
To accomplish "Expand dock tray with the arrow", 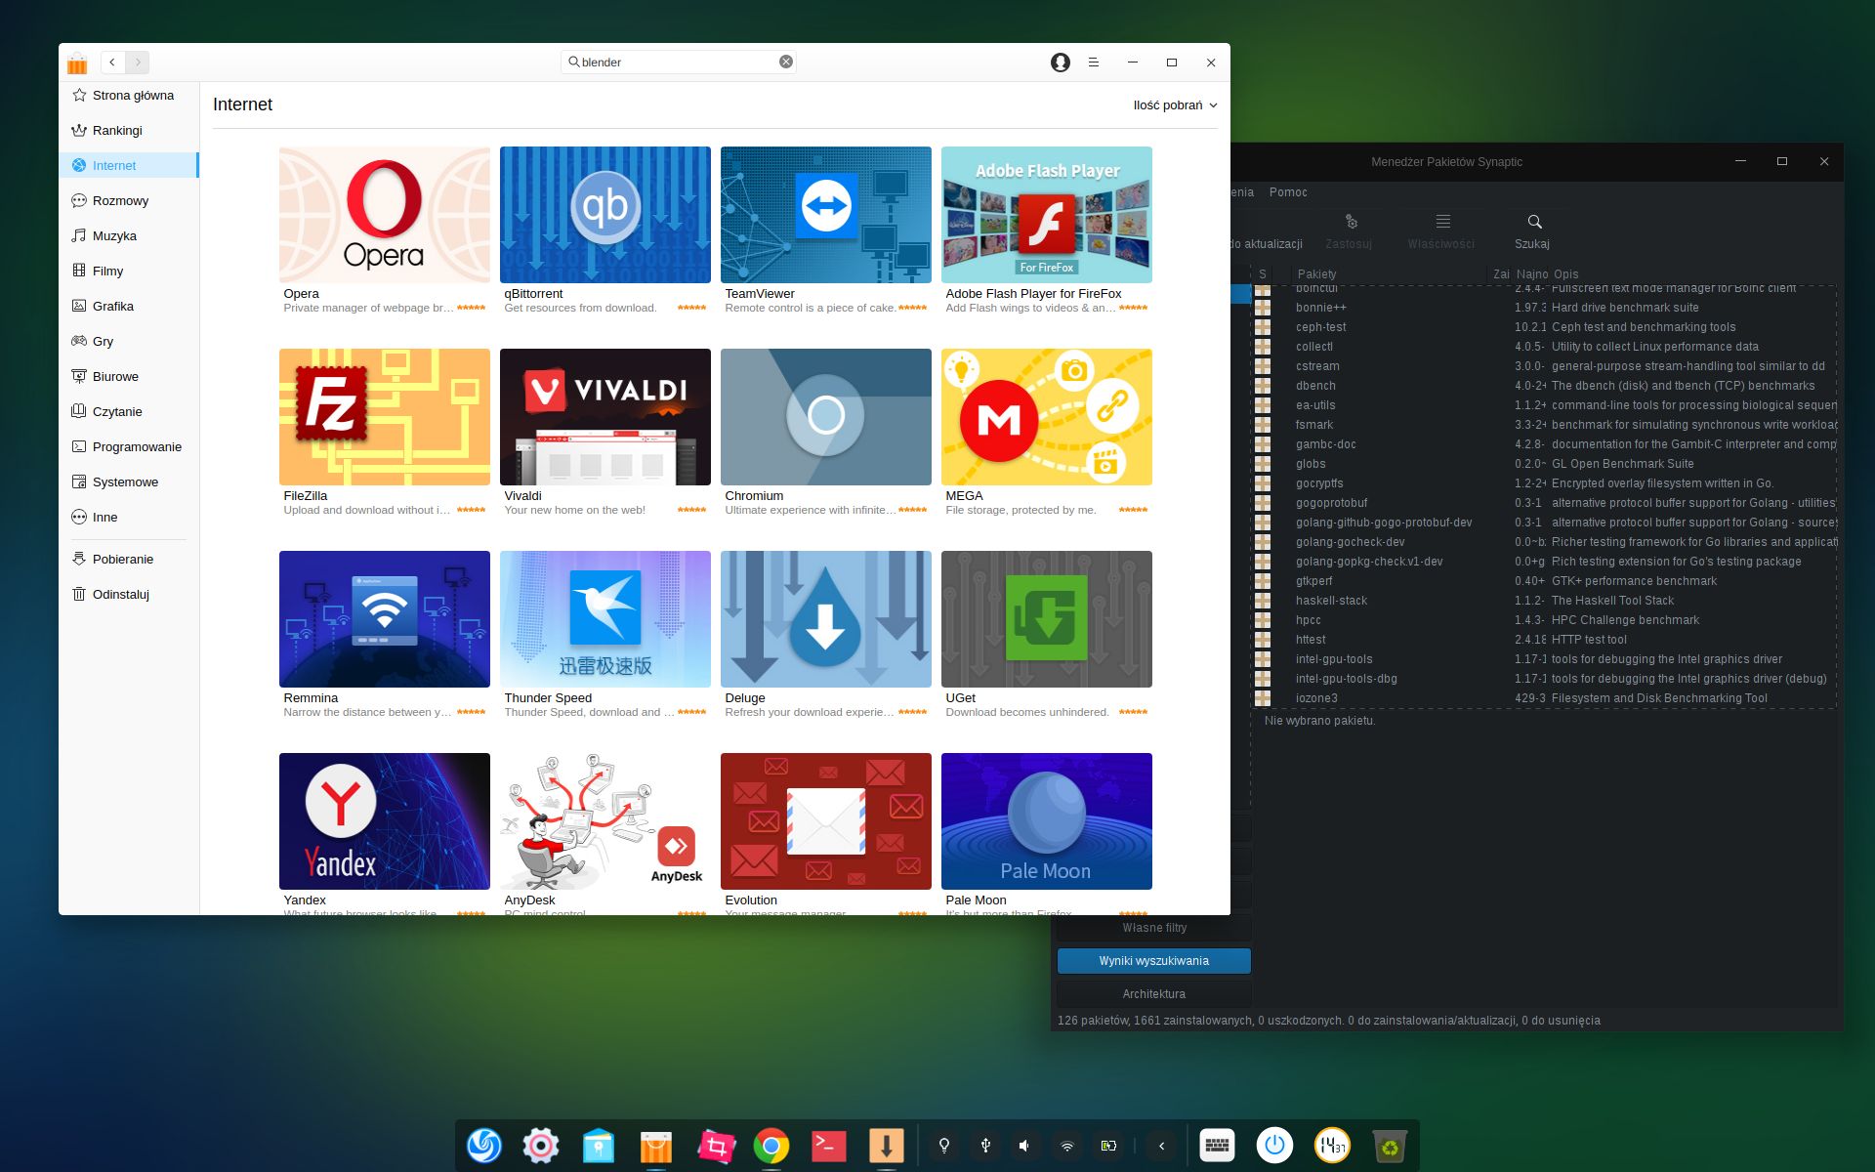I will coord(1161,1146).
